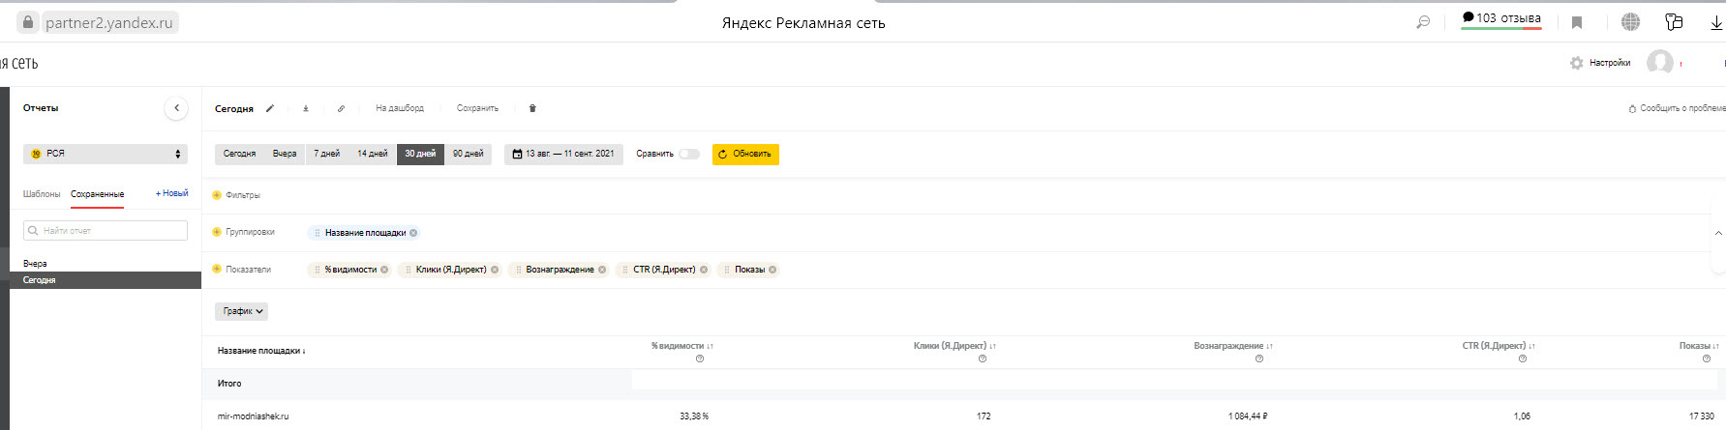
Task: Sort by % видимости column header
Action: coord(682,346)
